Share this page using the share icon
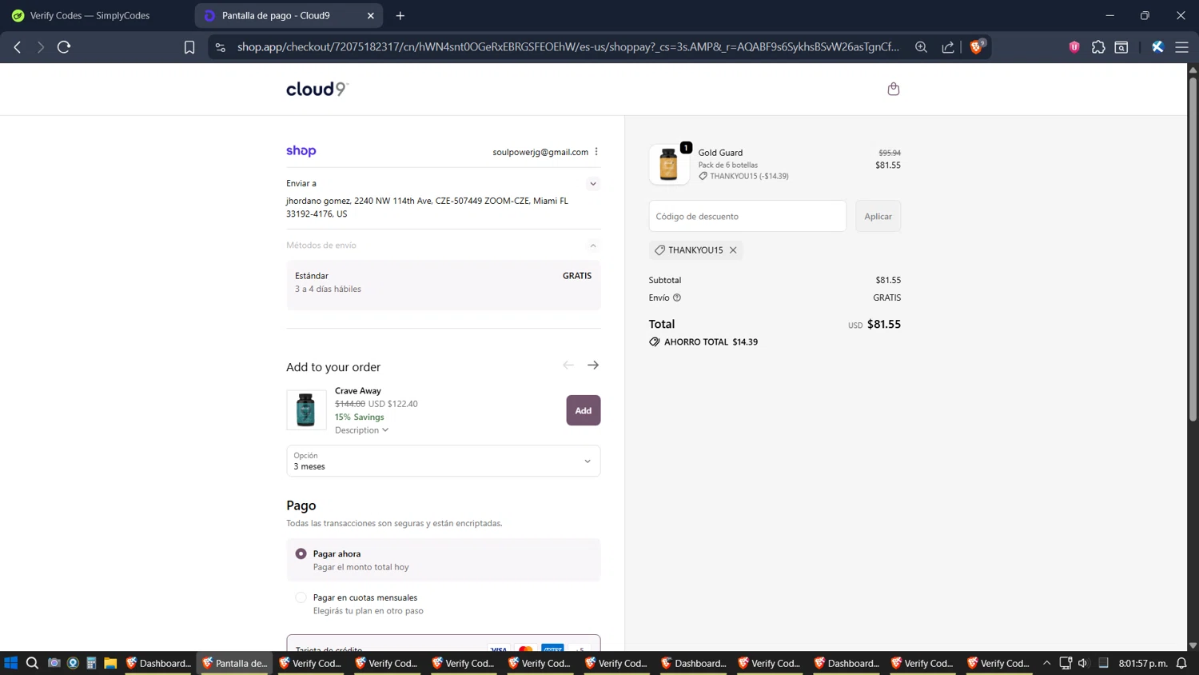Viewport: 1199px width, 675px height. pyautogui.click(x=948, y=47)
